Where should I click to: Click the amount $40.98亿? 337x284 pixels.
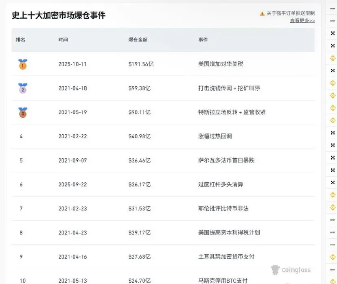140,136
